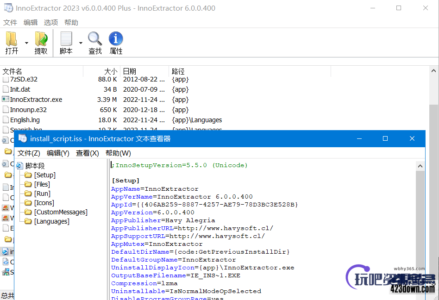The width and height of the screenshot is (439, 300).
Task: Open the 文件 menu in main window
Action: (x=10, y=22)
